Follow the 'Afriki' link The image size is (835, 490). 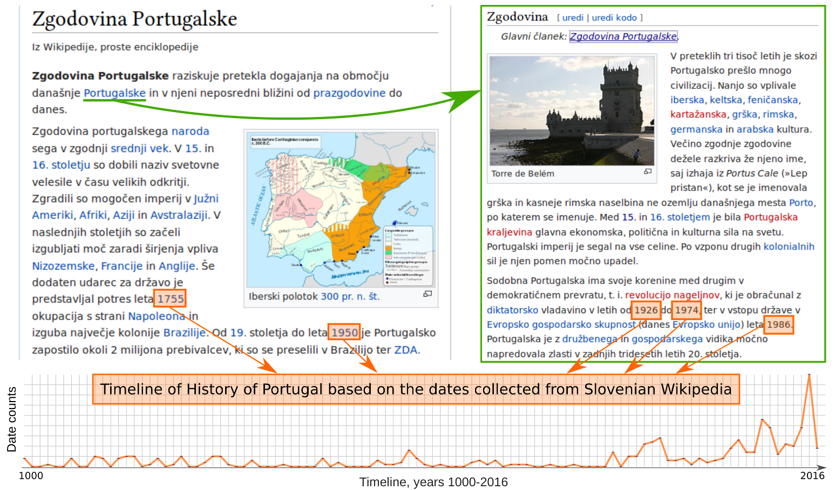pos(93,215)
